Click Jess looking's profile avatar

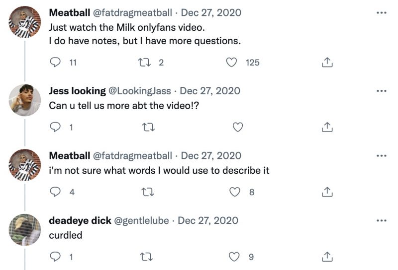(x=24, y=100)
